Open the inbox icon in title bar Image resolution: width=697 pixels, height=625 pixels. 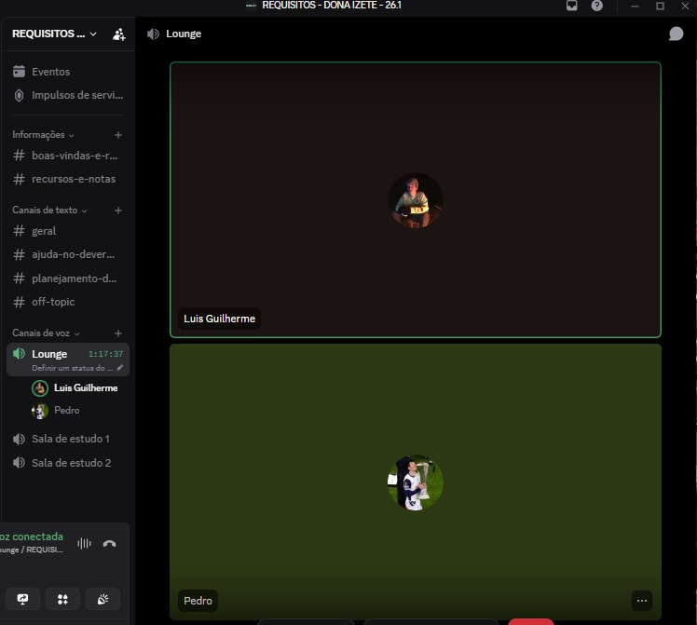point(571,6)
